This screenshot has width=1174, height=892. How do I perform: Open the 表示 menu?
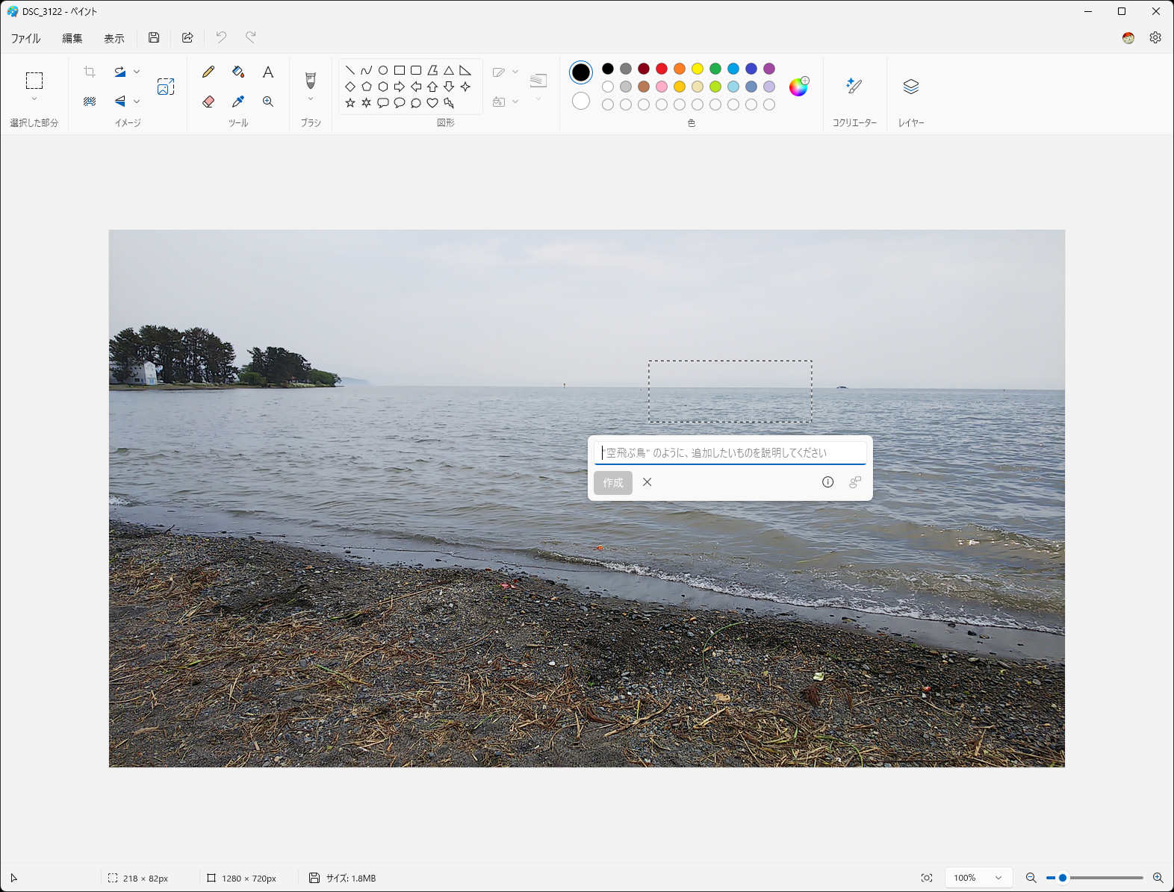click(x=114, y=38)
